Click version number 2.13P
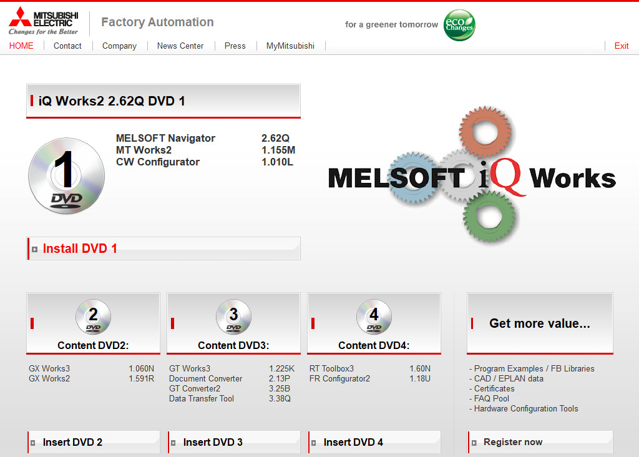This screenshot has height=457, width=639. click(x=279, y=378)
